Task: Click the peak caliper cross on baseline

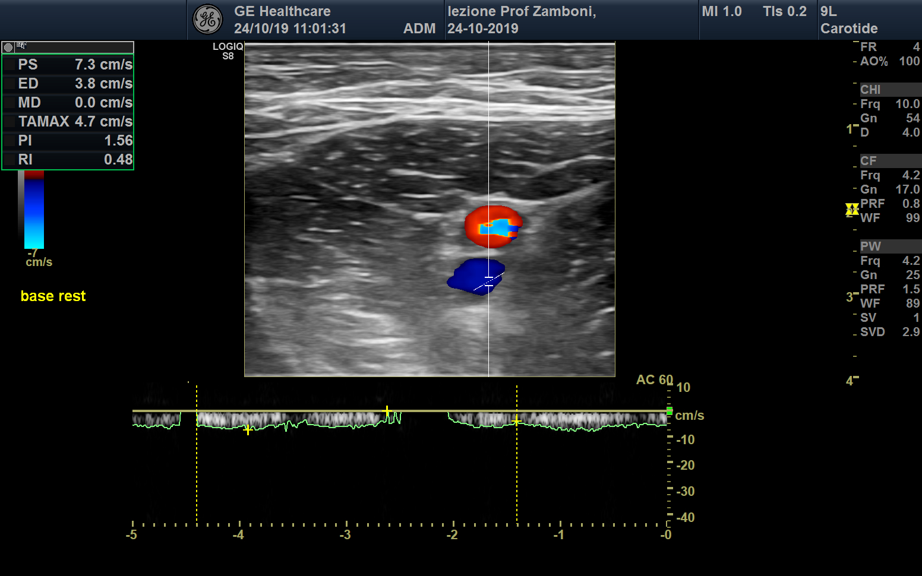Action: click(x=387, y=411)
